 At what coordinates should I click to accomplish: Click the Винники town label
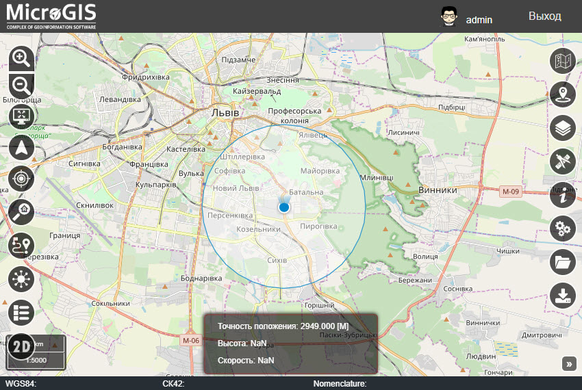pyautogui.click(x=438, y=190)
